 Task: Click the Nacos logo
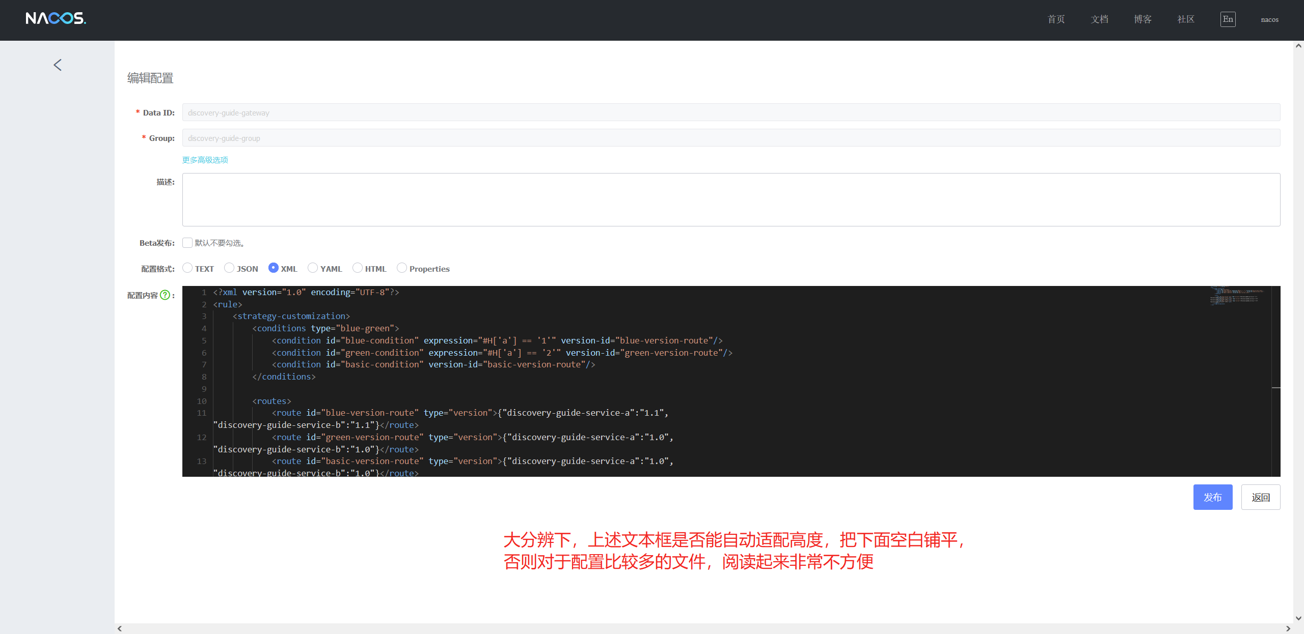pyautogui.click(x=56, y=19)
